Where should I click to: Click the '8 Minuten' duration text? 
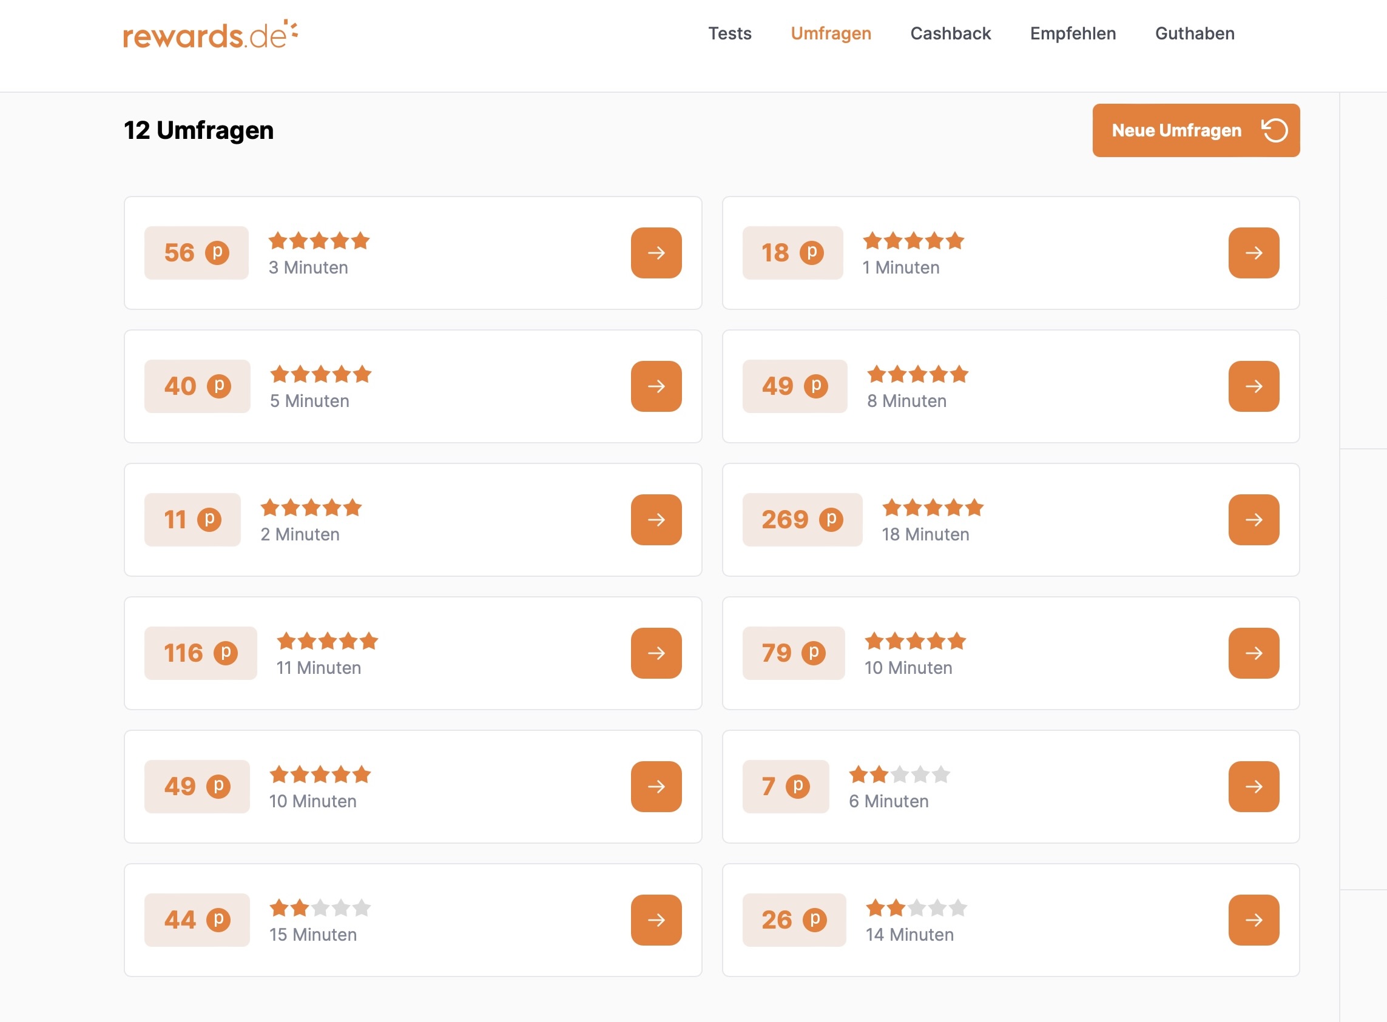click(x=906, y=401)
